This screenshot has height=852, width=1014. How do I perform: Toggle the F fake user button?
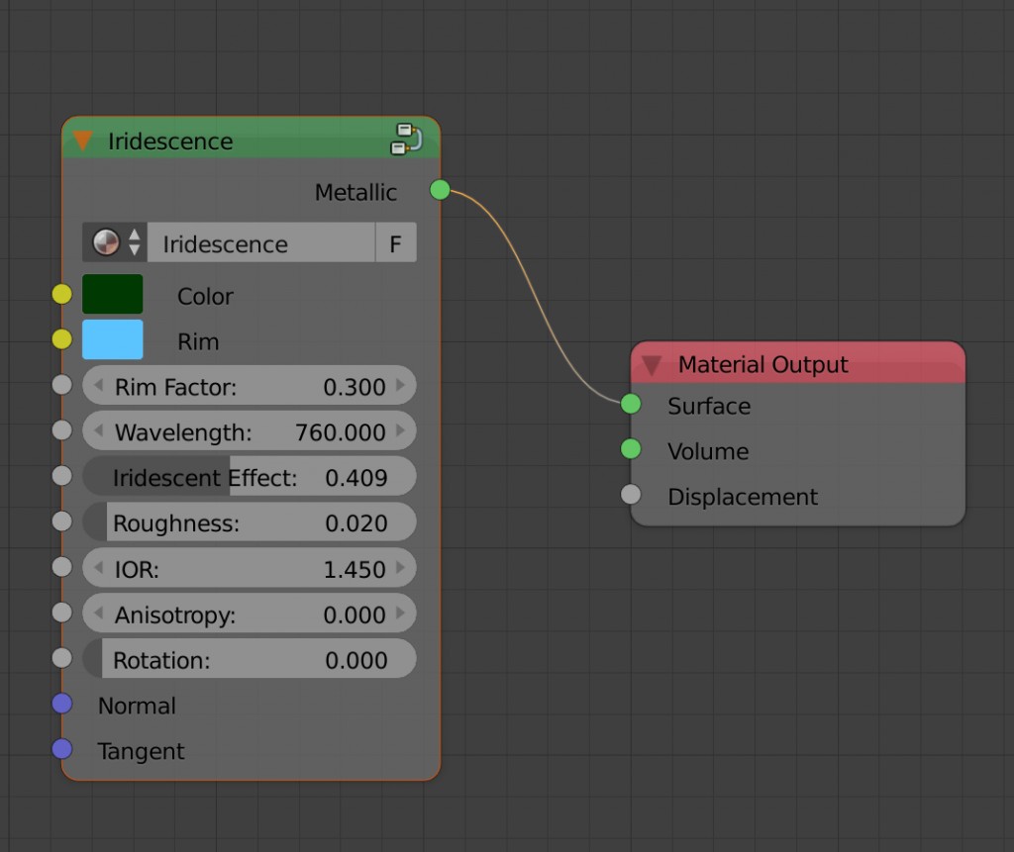tap(395, 243)
